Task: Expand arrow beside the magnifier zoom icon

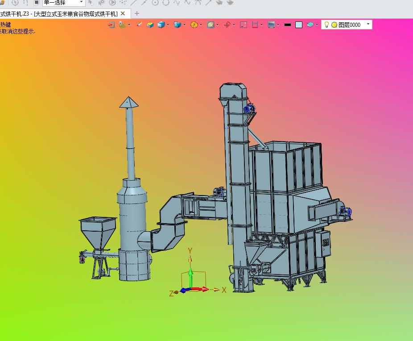Action: (218, 25)
